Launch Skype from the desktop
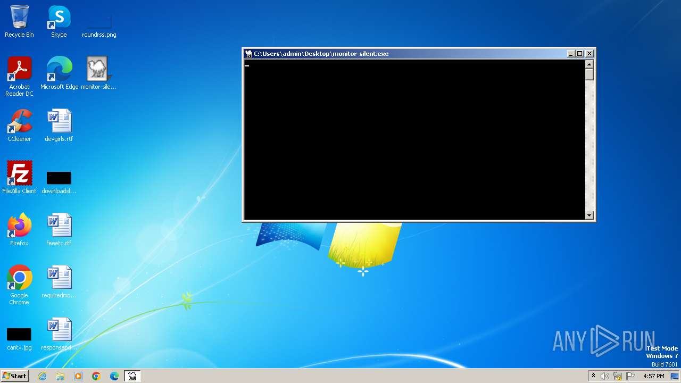The height and width of the screenshot is (383, 681). tap(59, 21)
